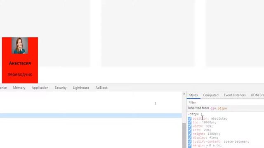Viewport: 264px width, 148px height.
Task: Edit the '20%' left value
Action: [206, 130]
